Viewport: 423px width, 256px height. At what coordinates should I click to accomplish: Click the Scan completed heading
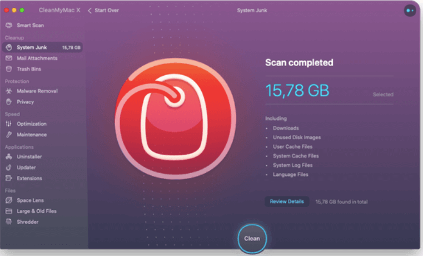(299, 63)
